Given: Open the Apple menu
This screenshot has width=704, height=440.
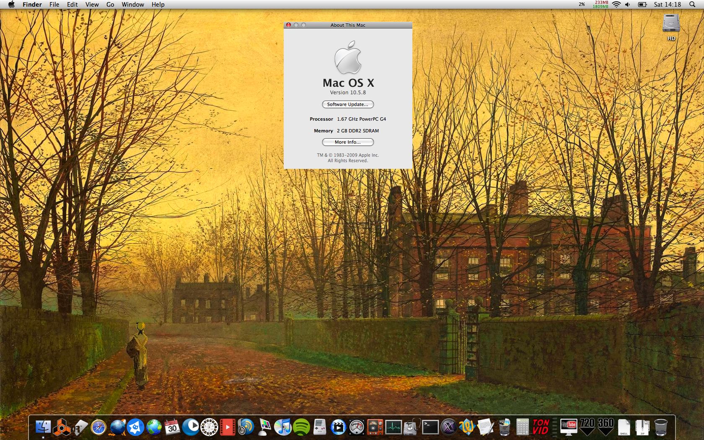Looking at the screenshot, I should click(x=11, y=5).
